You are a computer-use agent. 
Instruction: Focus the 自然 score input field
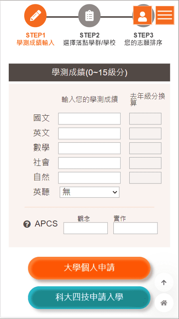point(89,178)
